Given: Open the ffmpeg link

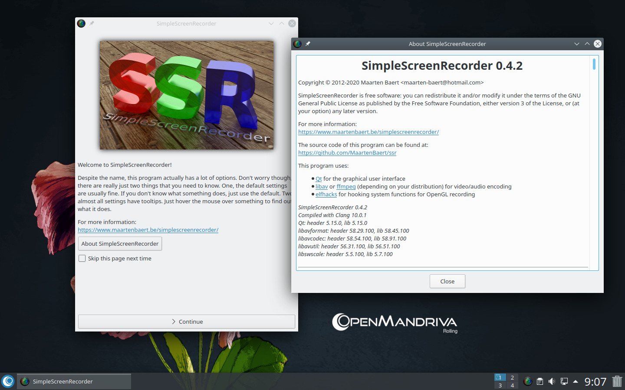Looking at the screenshot, I should [x=346, y=186].
